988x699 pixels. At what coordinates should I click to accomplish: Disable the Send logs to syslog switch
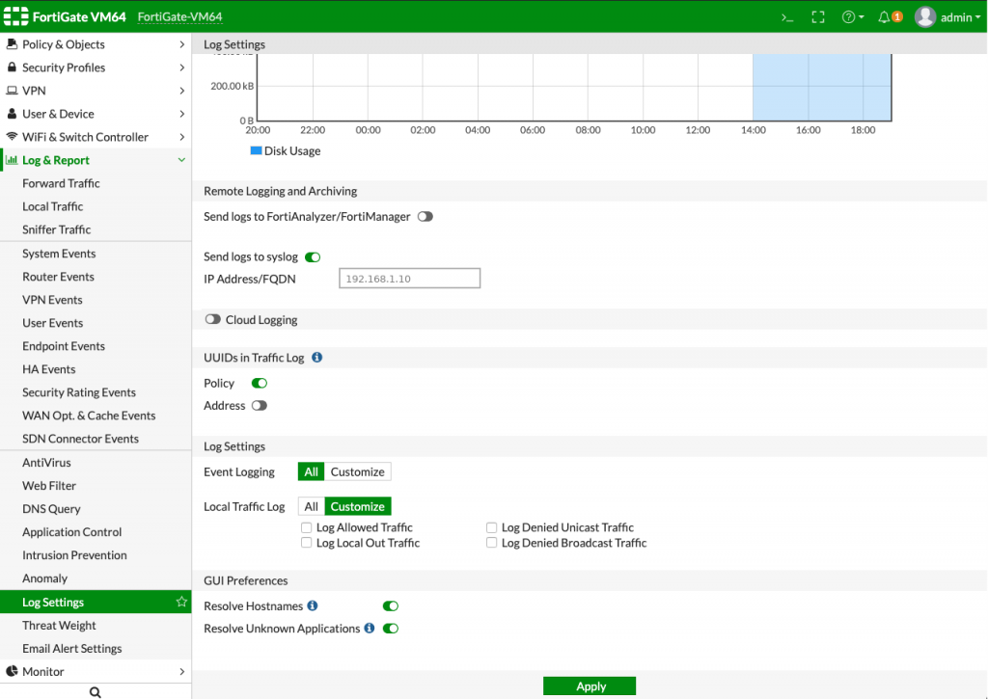tap(313, 257)
